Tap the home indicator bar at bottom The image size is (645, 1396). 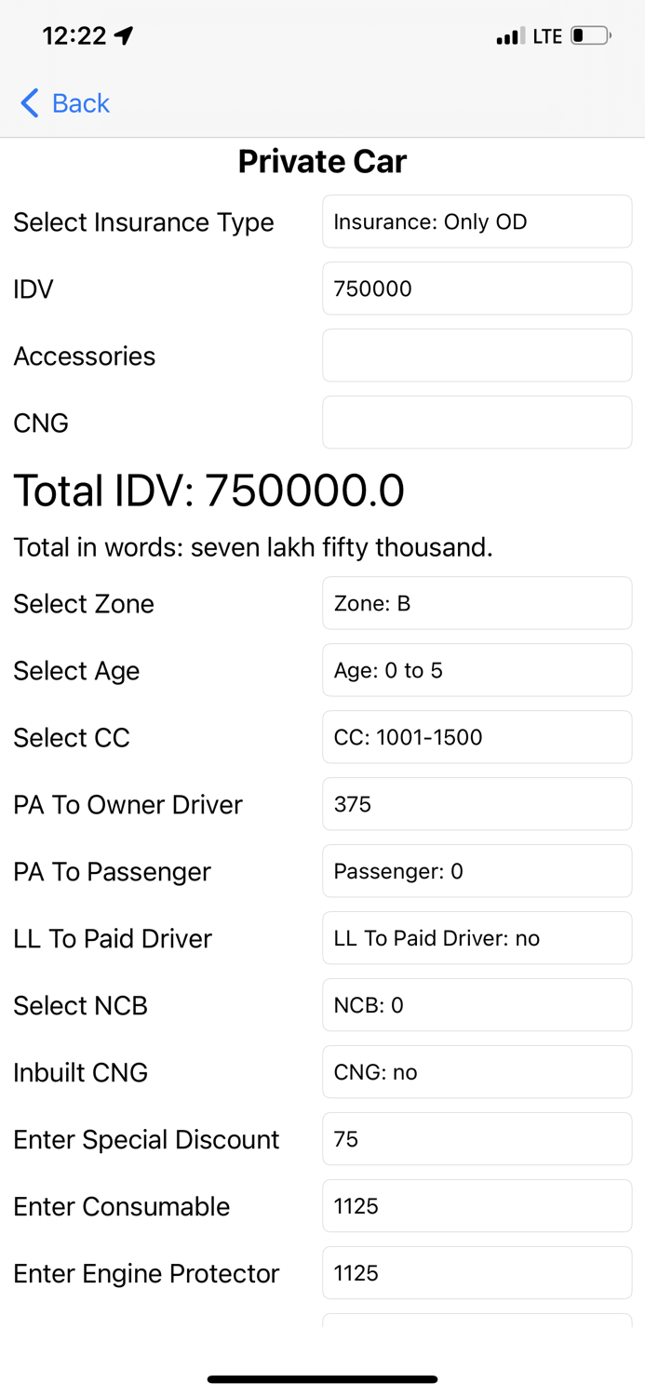tap(322, 1379)
